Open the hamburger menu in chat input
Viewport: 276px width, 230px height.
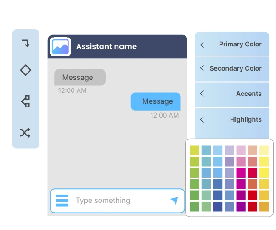pyautogui.click(x=62, y=201)
